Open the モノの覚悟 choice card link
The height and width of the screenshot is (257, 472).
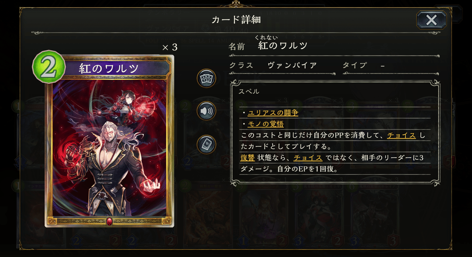tap(266, 124)
